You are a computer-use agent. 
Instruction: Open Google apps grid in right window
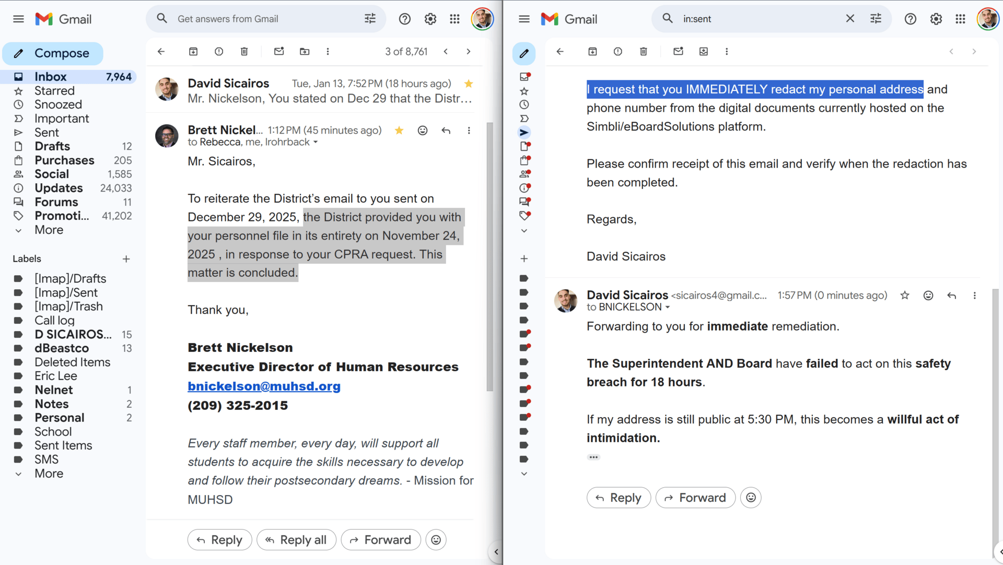point(960,19)
